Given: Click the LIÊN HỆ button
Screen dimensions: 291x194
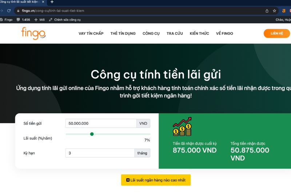Looking at the screenshot, I should pyautogui.click(x=277, y=33).
